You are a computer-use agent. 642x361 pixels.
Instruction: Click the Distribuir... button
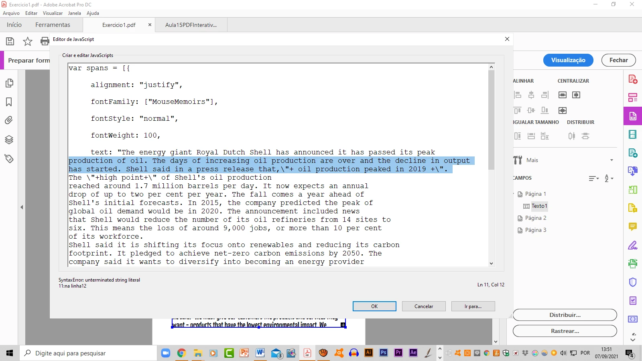point(565,315)
